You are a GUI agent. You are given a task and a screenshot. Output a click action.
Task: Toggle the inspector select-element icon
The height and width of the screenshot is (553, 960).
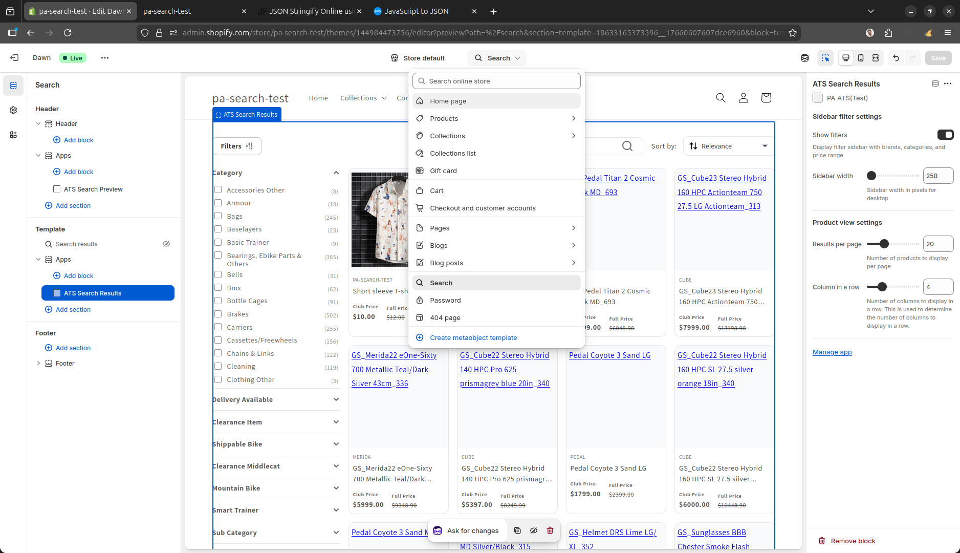pyautogui.click(x=825, y=58)
